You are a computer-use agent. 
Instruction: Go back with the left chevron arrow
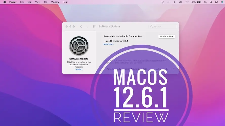click(81, 26)
